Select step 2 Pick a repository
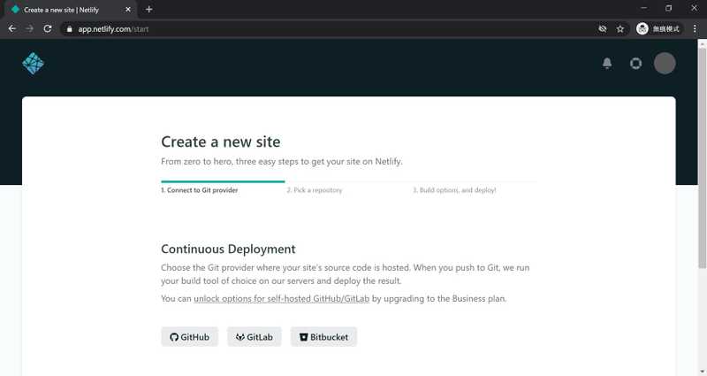Image resolution: width=707 pixels, height=376 pixels. click(x=315, y=190)
